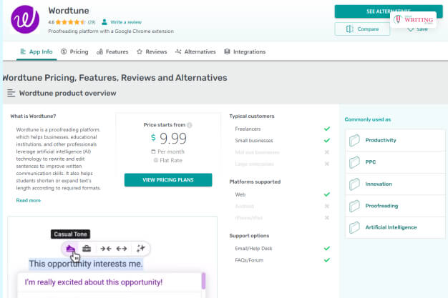Select the Formal Tone briefcase icon
This screenshot has height=298, width=448.
(87, 249)
